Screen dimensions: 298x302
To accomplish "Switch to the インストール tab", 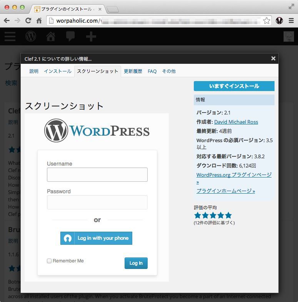I will point(58,71).
